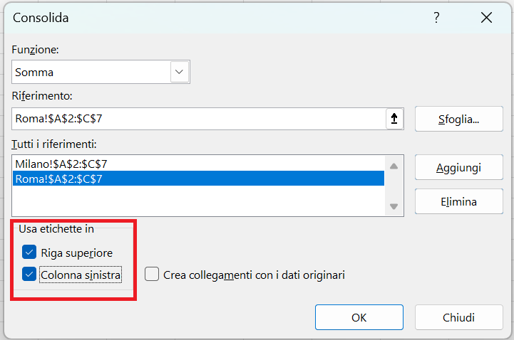514x340 pixels.
Task: Enable Crea collegamenti con i dati originari
Action: pyautogui.click(x=152, y=275)
